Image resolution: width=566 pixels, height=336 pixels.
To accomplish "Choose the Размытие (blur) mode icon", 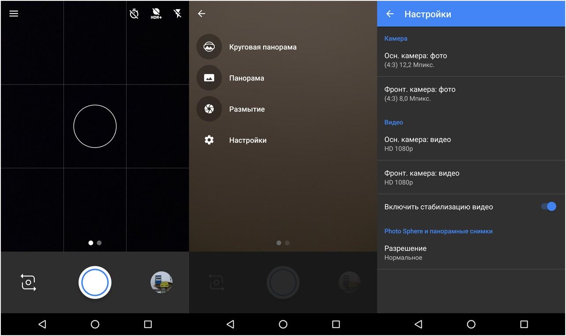I will click(209, 109).
